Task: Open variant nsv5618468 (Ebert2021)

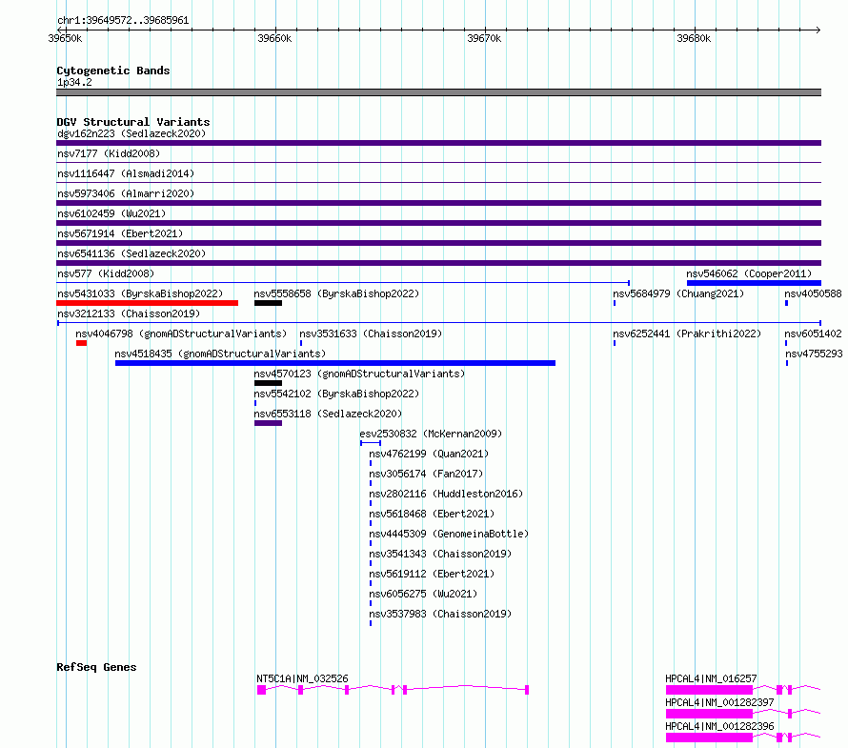Action: point(432,514)
